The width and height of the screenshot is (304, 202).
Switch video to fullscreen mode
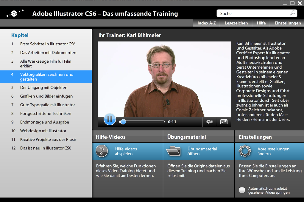click(x=224, y=122)
